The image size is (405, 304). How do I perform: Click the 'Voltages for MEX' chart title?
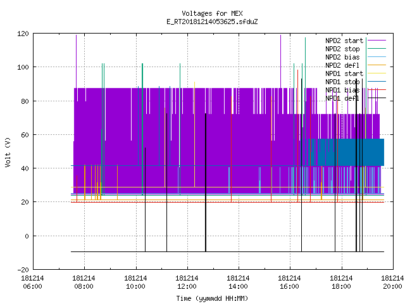pyautogui.click(x=212, y=13)
